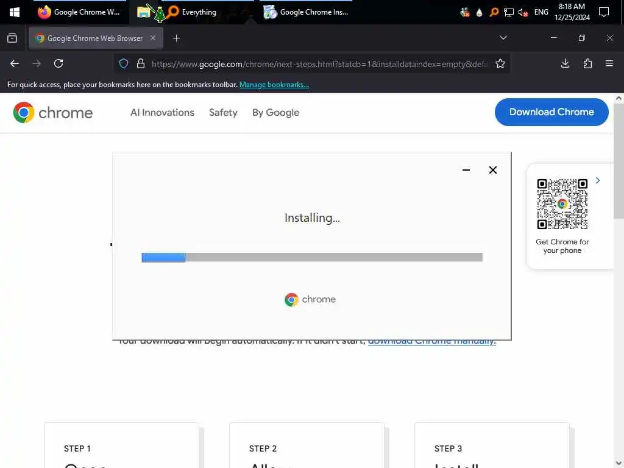Open the Windows notification center
The height and width of the screenshot is (468, 624).
point(604,12)
